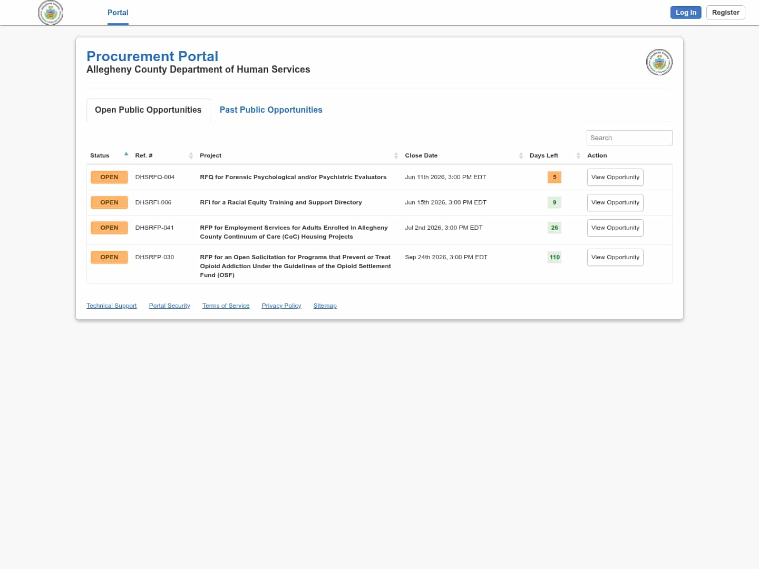
Task: Switch to Past Public Opportunities tab
Action: click(271, 110)
